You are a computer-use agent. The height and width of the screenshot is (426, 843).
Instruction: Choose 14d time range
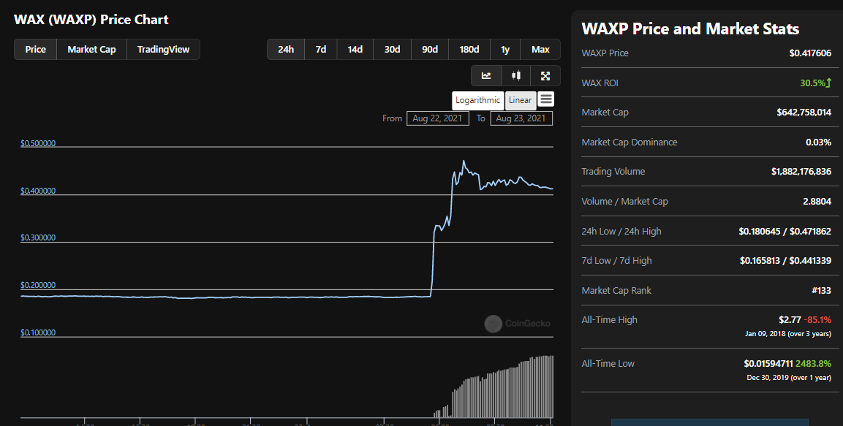click(355, 50)
